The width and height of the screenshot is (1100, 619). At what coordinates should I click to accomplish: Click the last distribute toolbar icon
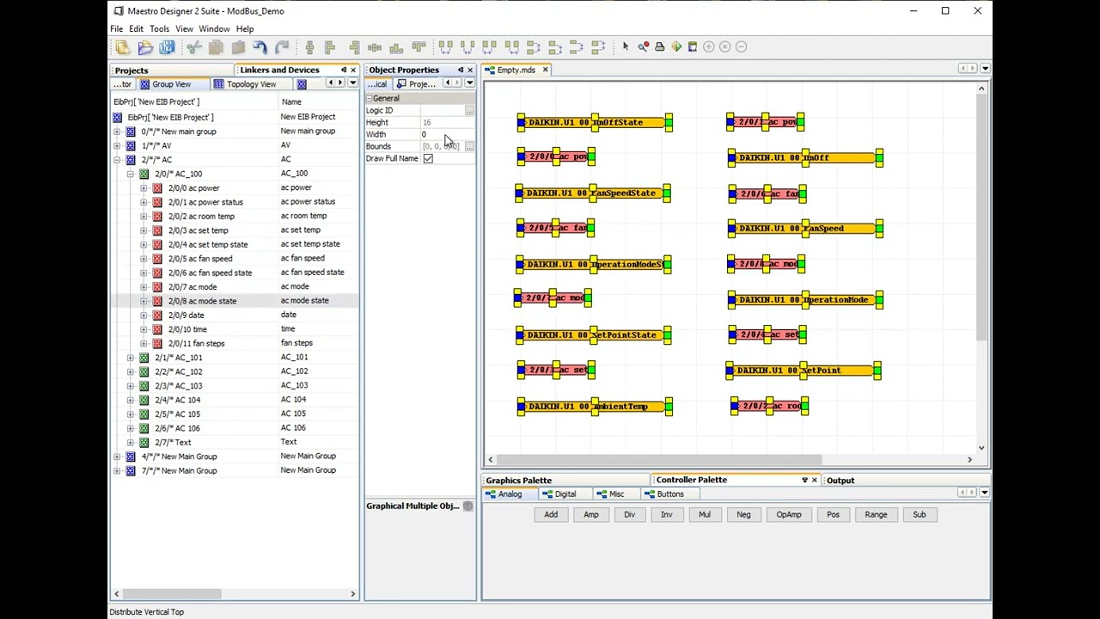point(599,47)
